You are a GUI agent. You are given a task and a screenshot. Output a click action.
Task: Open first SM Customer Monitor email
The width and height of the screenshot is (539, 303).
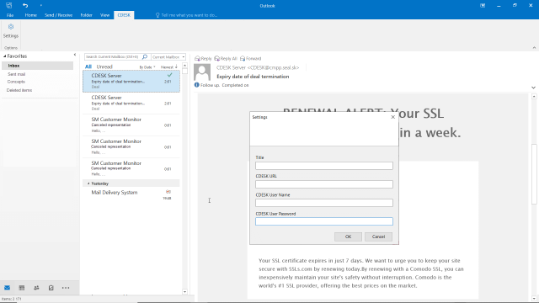pos(131,125)
